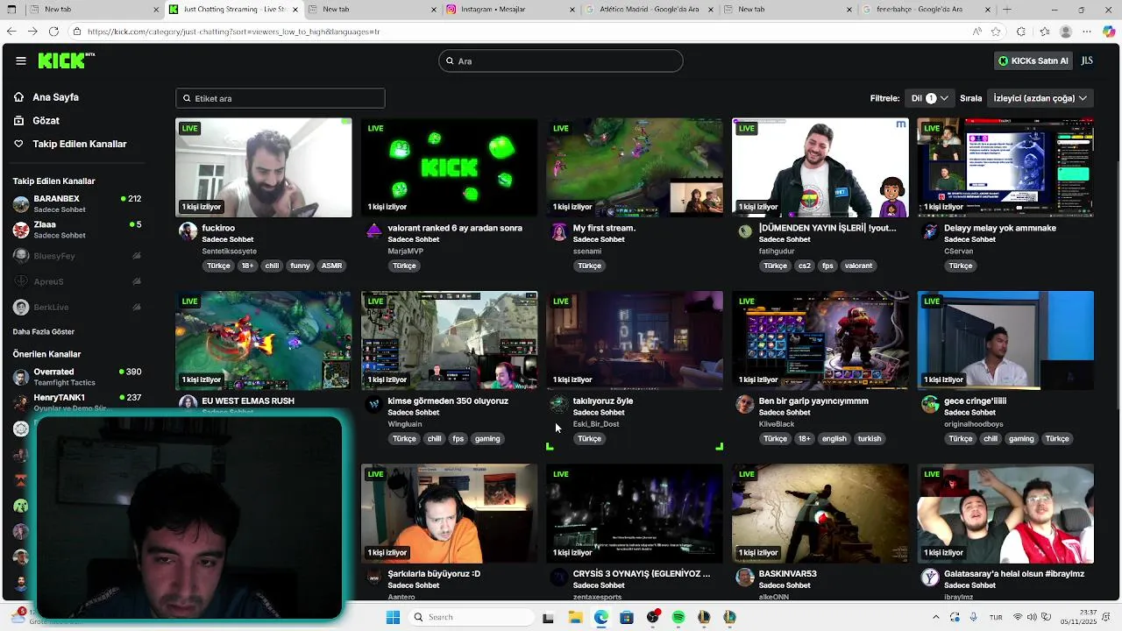Open gece cringe'iiiiii stream thumbnail
The image size is (1122, 631).
point(1005,340)
